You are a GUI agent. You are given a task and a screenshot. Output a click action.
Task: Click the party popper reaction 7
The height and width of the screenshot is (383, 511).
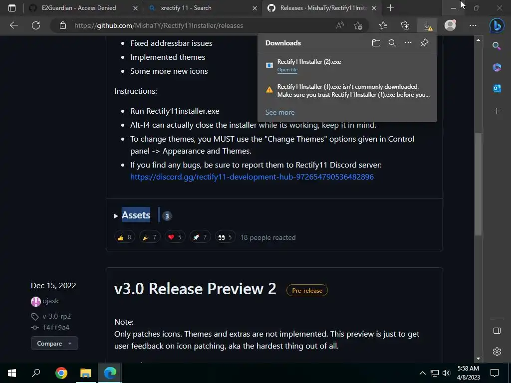(150, 237)
